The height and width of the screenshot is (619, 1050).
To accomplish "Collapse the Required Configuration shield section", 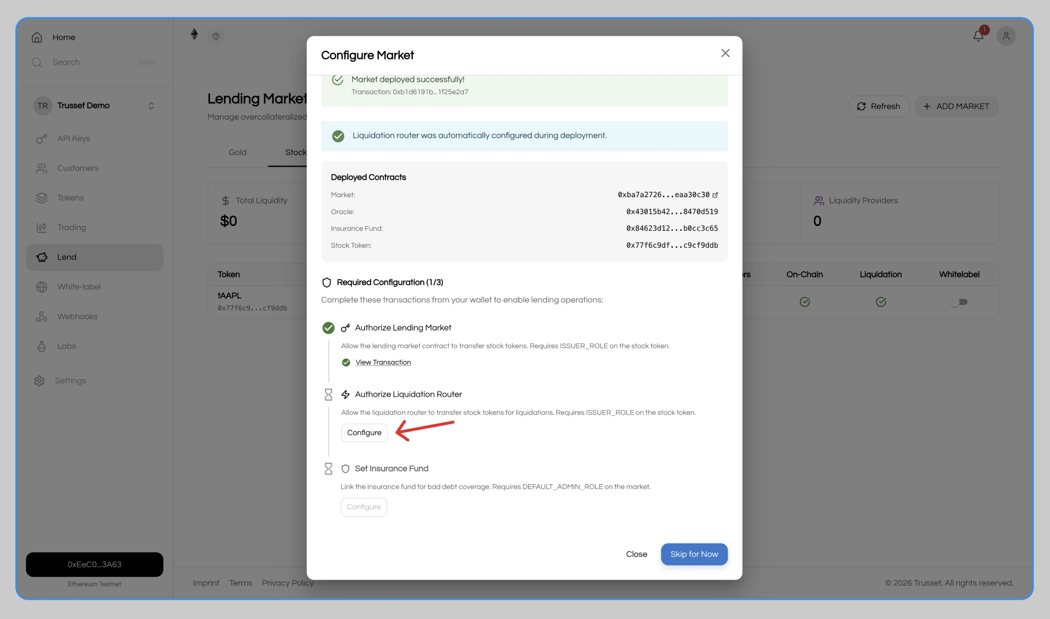I will coord(326,282).
